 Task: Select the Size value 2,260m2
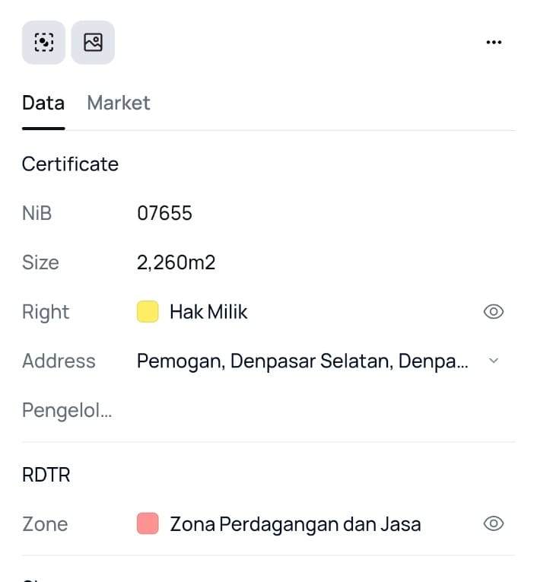point(176,262)
